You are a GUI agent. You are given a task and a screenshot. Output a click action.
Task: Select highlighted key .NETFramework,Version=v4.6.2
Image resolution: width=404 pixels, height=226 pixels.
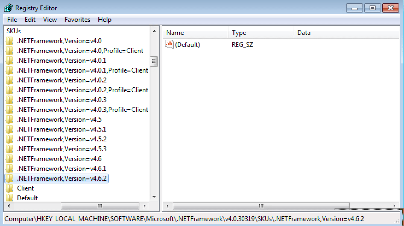click(62, 179)
